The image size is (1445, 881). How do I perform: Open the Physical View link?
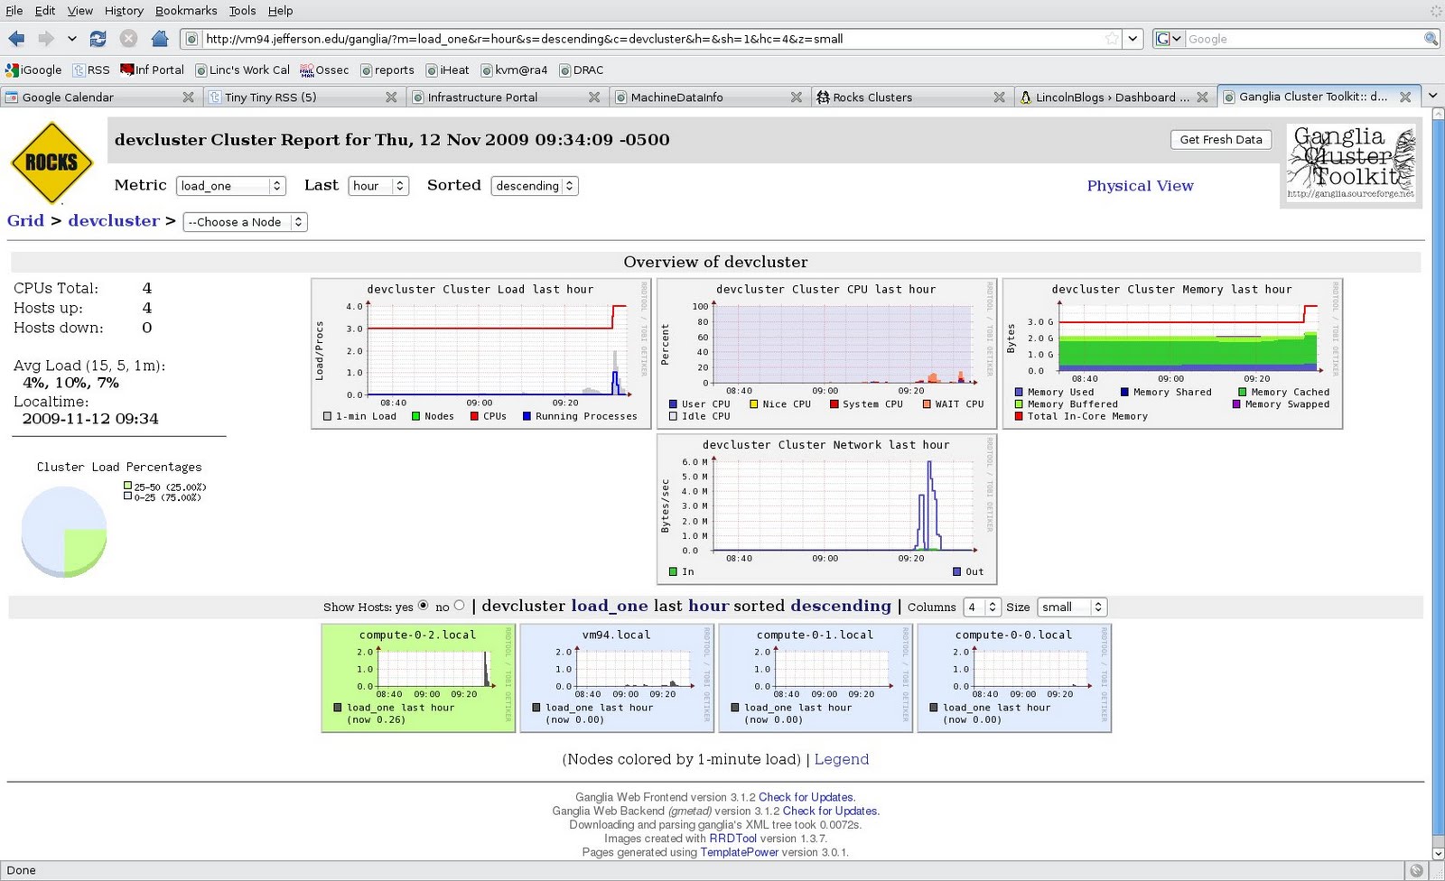coord(1140,186)
